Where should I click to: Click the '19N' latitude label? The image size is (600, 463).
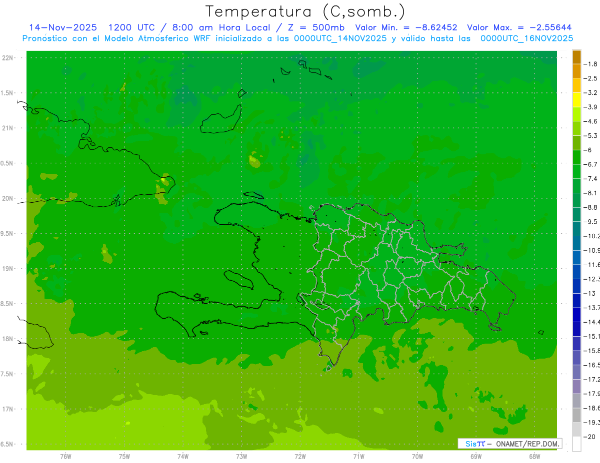click(8, 269)
